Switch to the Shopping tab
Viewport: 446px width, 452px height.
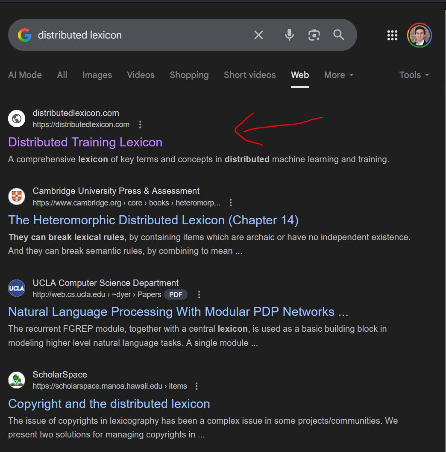click(189, 75)
